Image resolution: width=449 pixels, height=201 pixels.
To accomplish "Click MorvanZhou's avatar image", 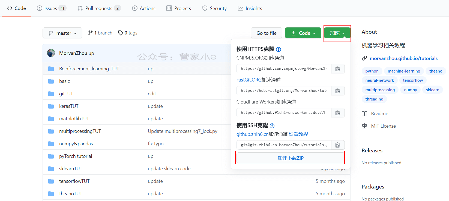I will pos(51,53).
